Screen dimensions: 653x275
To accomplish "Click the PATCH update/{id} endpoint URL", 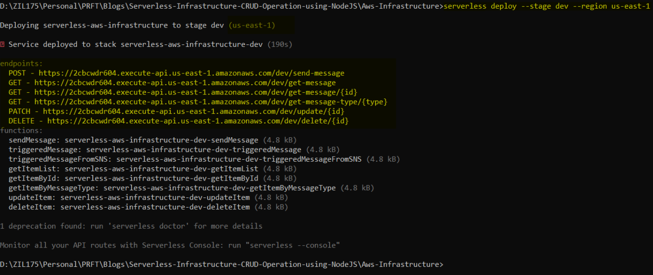I will click(193, 111).
